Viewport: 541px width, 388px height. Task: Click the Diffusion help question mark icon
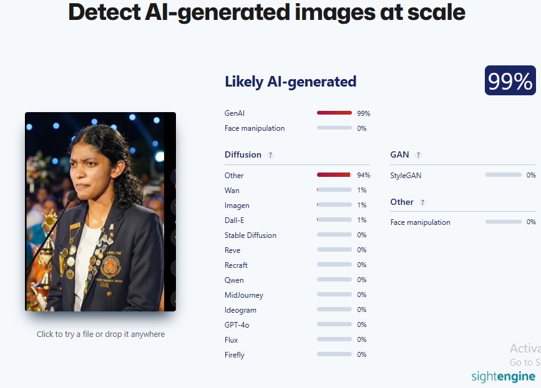tap(271, 155)
